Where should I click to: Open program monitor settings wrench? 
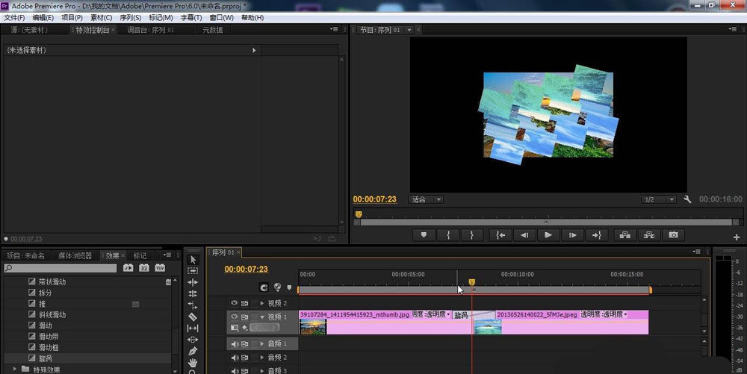688,200
